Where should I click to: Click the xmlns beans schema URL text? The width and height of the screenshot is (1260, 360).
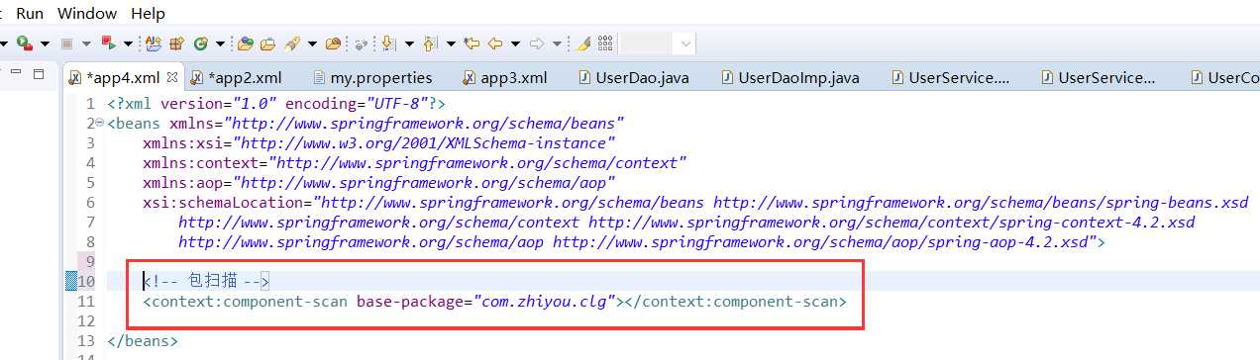425,124
